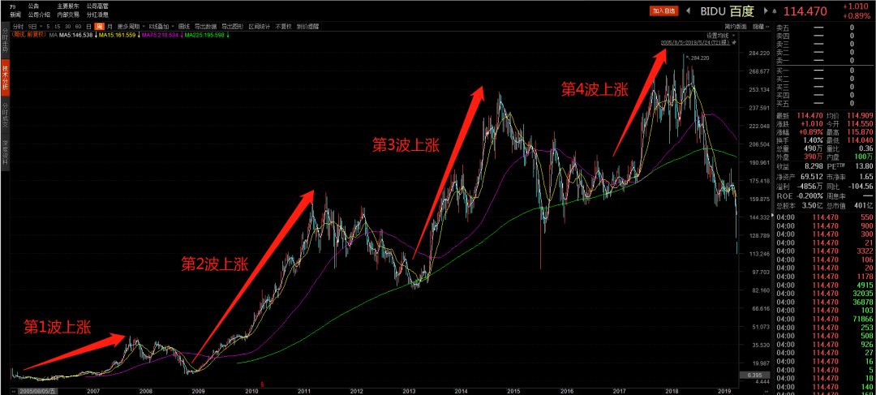Viewport: 876px width, 395px height.
Task: Click the MA5 down-arrow indicator
Action: tap(96, 35)
